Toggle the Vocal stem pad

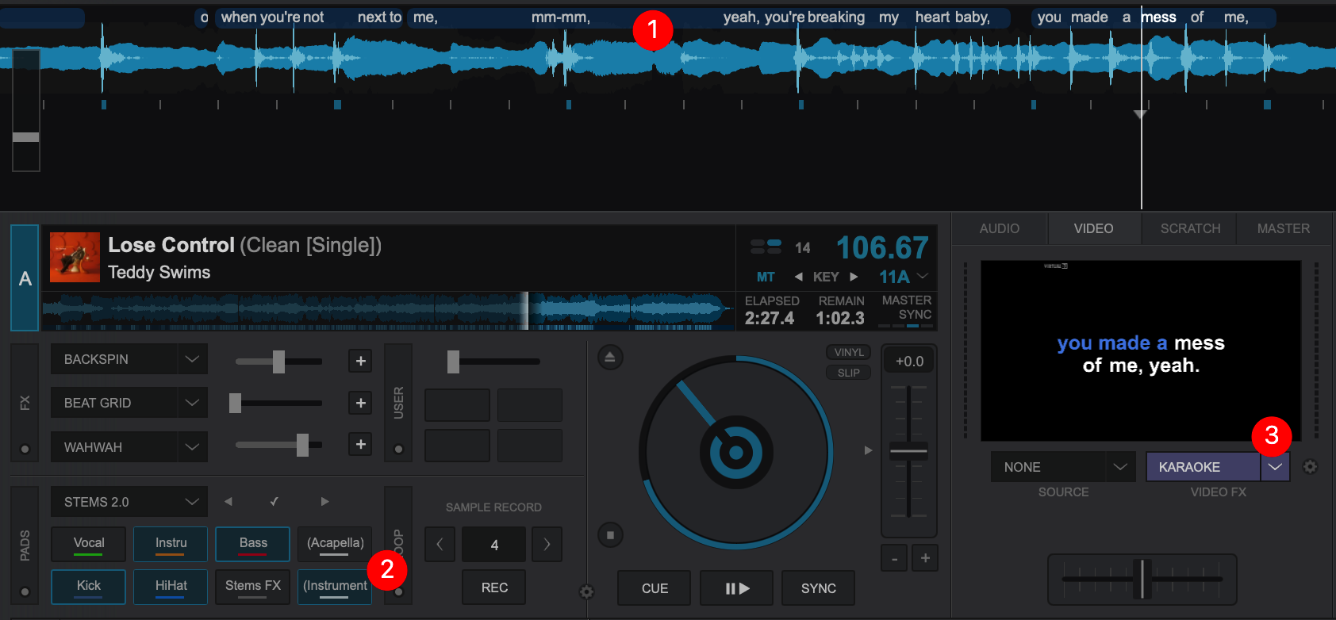click(89, 544)
